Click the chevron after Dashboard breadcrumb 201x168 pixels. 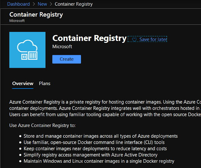tap(34, 4)
